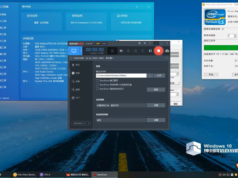
Task: Open the About tab in Bandicam sidebar
Action: tap(76, 98)
